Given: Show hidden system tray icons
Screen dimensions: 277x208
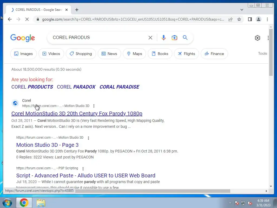Looking at the screenshot, I should [230, 203].
